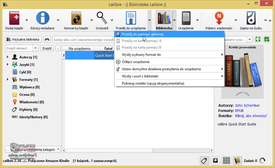
Task: Open the Biblioteka bookshelf icon
Action: 164,18
